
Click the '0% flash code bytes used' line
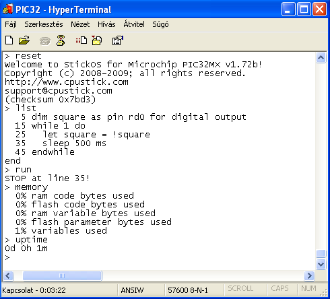click(x=80, y=205)
